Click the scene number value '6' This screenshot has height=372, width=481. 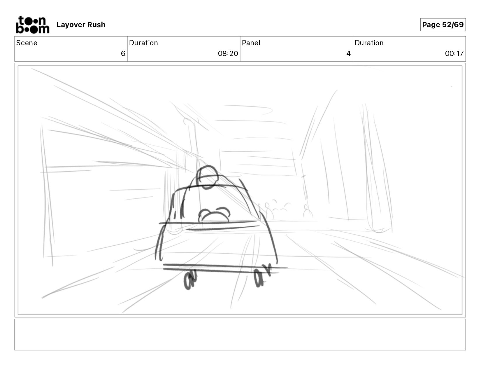coord(123,54)
